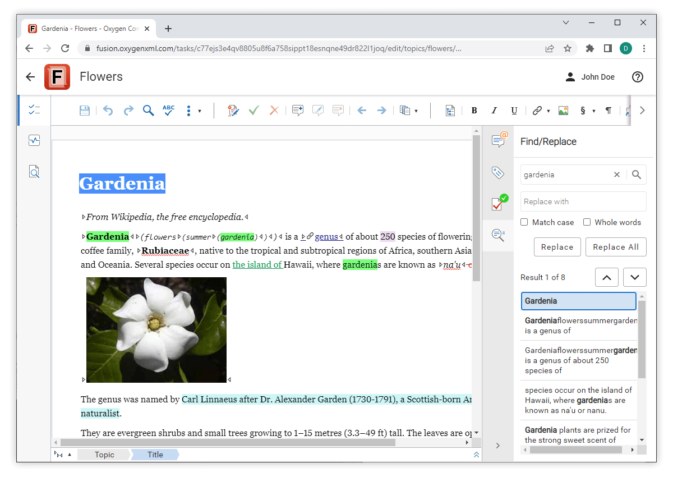Remove the comment icon

[338, 111]
